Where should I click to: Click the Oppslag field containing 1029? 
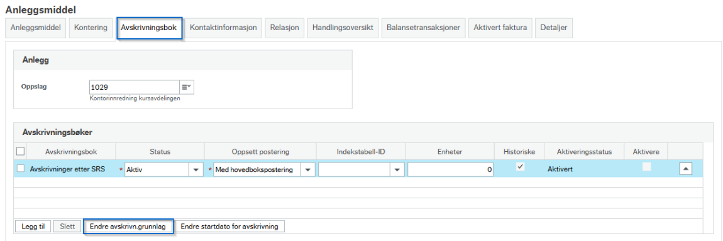click(134, 87)
